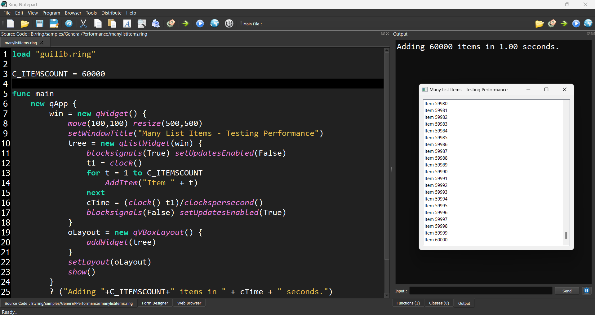
Task: Click the folder icon in right Main File toolbar
Action: pos(539,24)
